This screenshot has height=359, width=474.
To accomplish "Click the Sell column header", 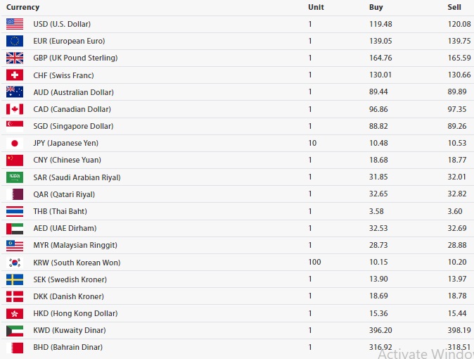I will (x=454, y=7).
